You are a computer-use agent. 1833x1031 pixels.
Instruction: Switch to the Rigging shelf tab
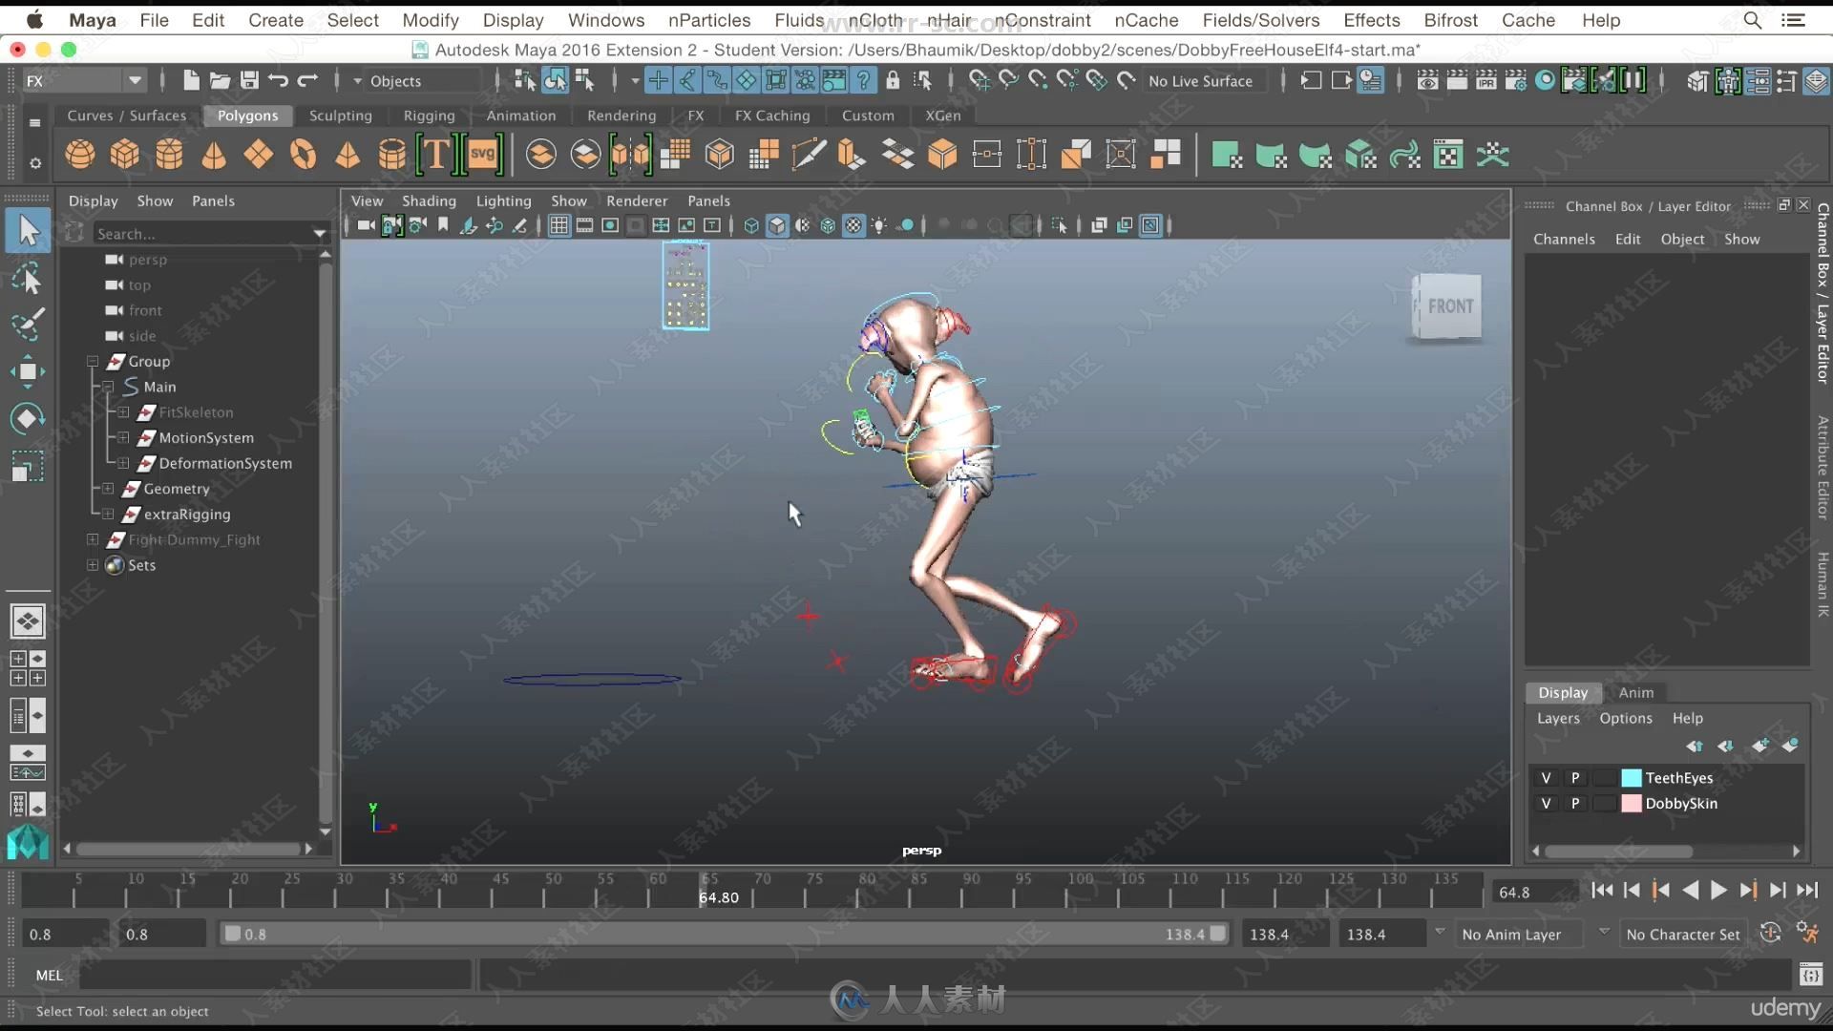click(x=429, y=116)
